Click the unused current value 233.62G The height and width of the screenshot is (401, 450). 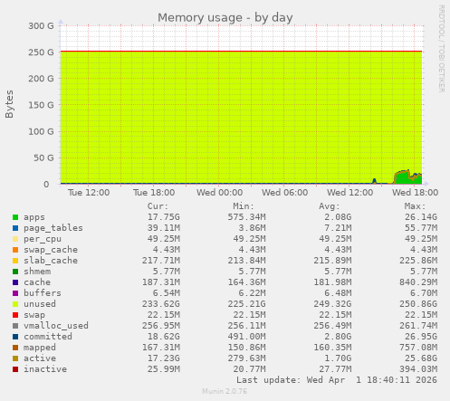click(x=161, y=304)
